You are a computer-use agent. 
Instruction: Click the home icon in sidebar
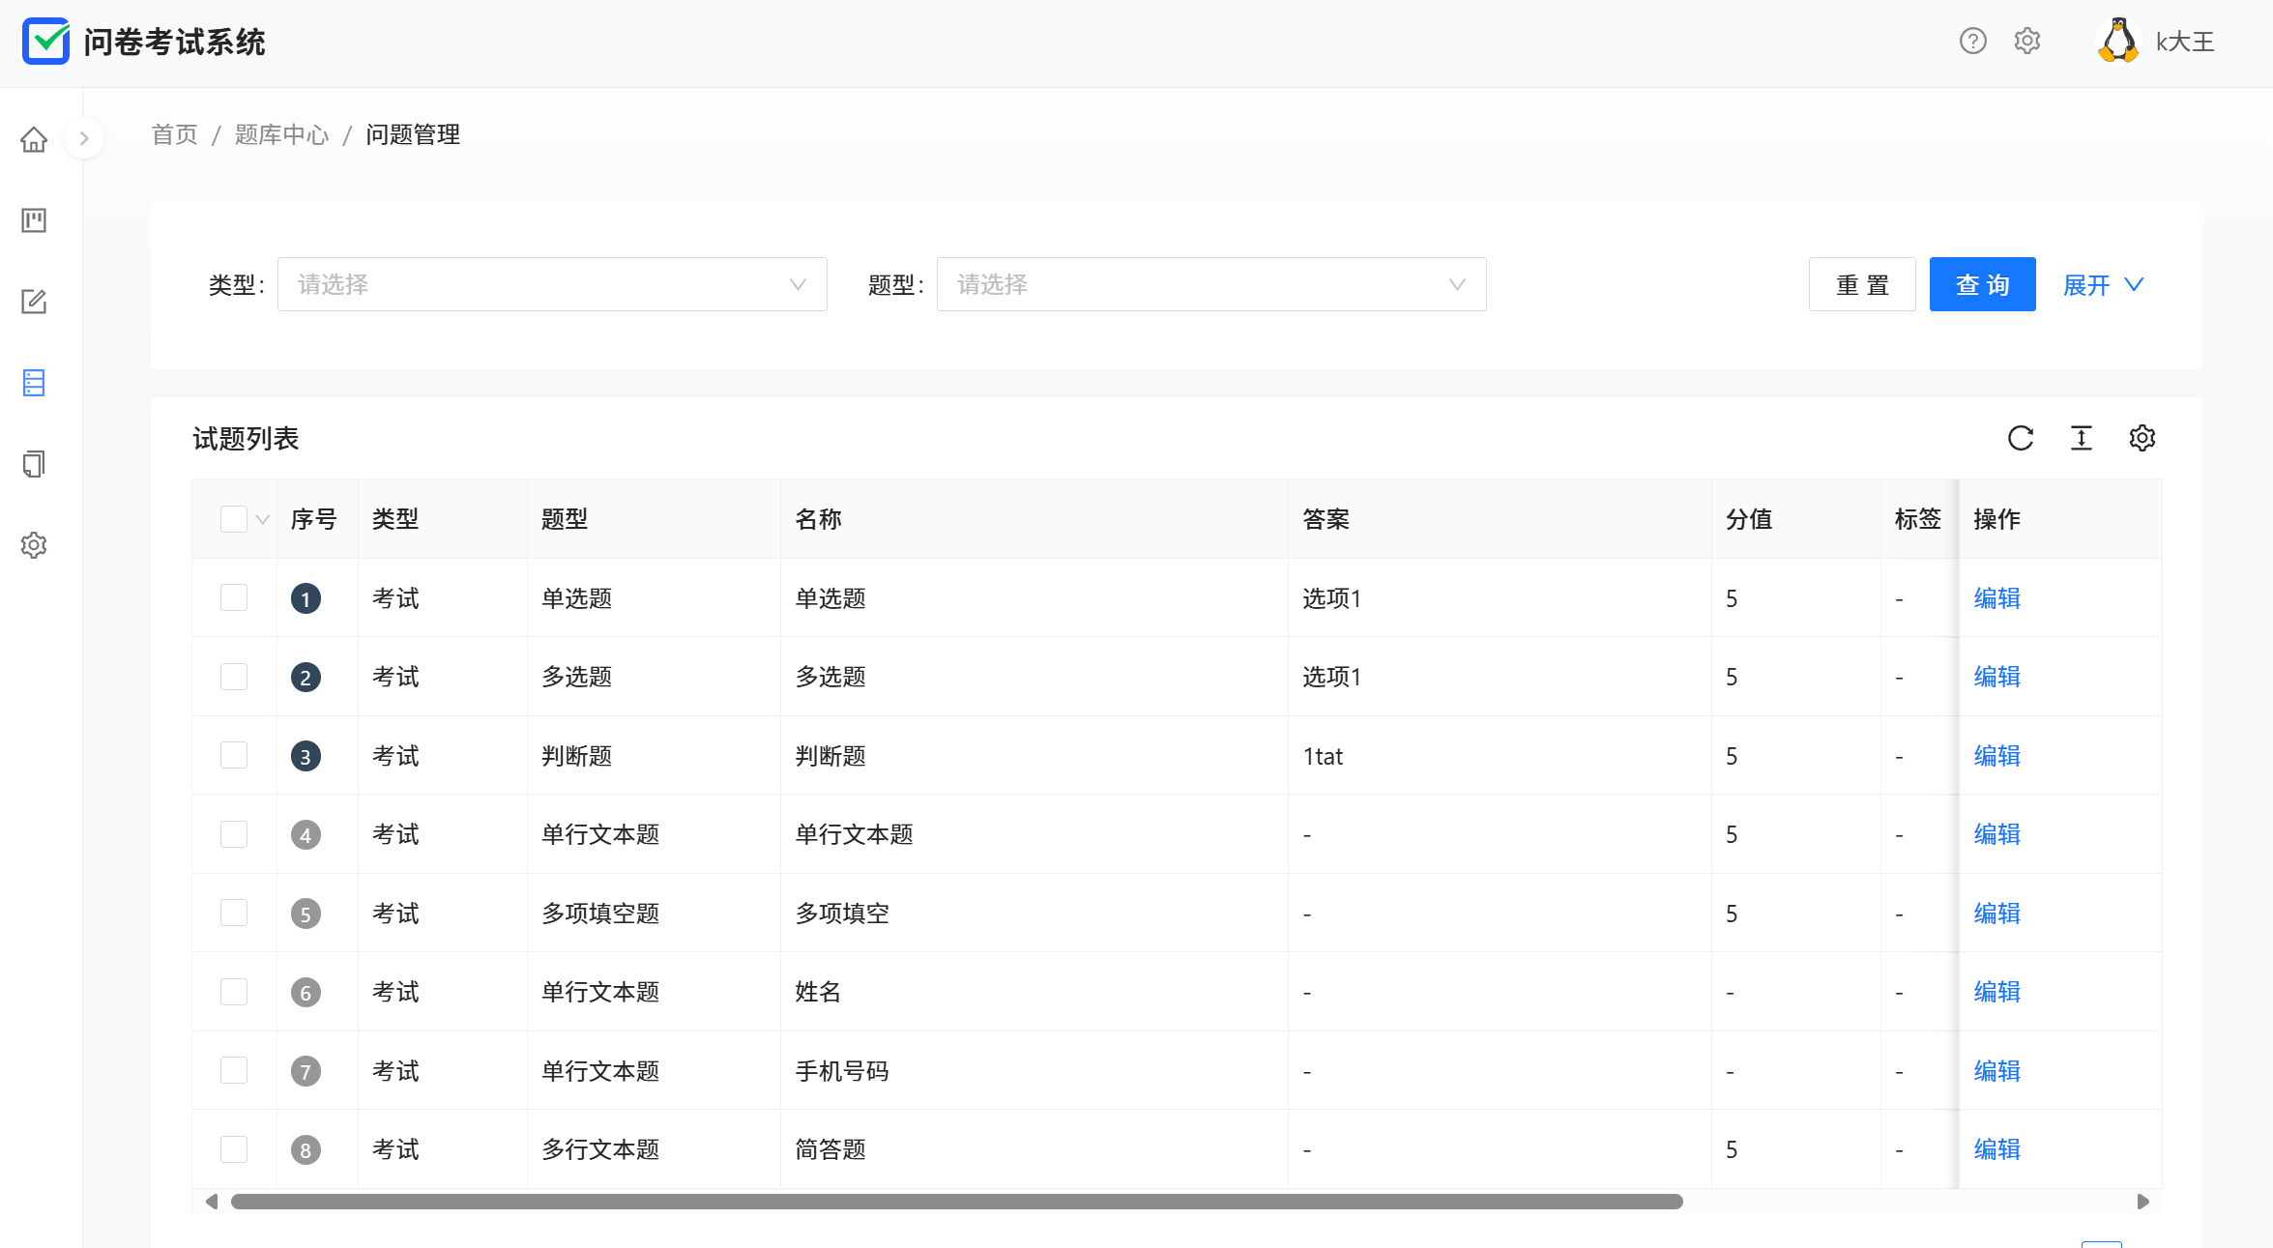pyautogui.click(x=34, y=140)
